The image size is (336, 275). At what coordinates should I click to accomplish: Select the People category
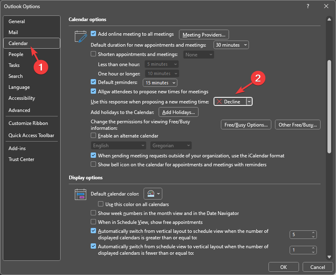click(32, 54)
